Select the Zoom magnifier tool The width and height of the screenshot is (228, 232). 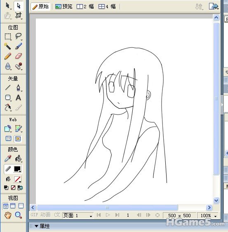click(x=19, y=215)
